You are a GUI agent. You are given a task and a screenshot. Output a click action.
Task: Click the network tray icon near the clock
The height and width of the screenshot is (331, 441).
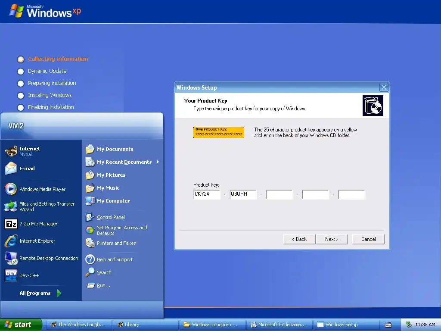pos(409,325)
